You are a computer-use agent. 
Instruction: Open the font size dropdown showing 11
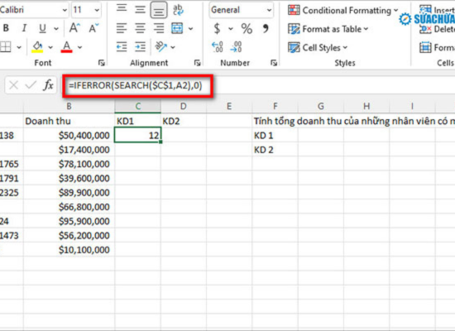point(97,10)
